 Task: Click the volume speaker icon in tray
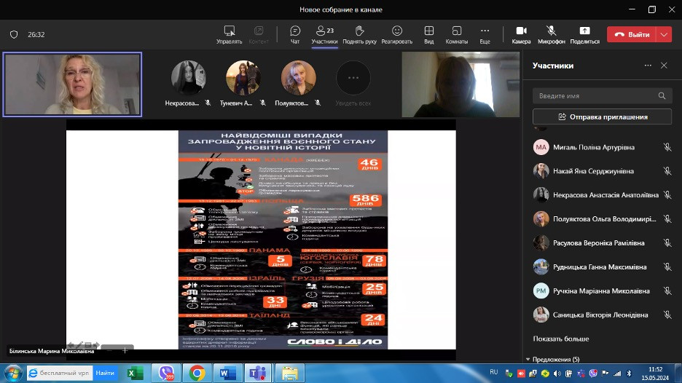pyautogui.click(x=557, y=374)
